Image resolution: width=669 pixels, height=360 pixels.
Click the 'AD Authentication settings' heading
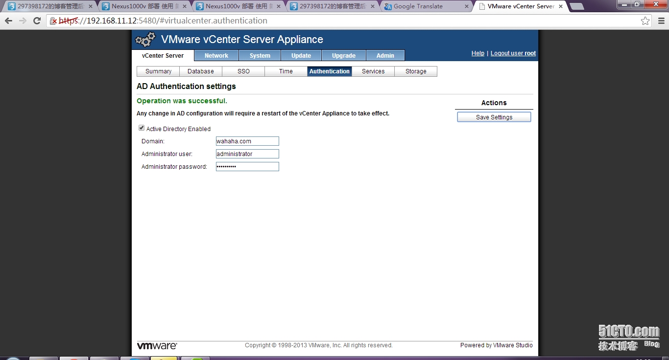click(x=186, y=87)
